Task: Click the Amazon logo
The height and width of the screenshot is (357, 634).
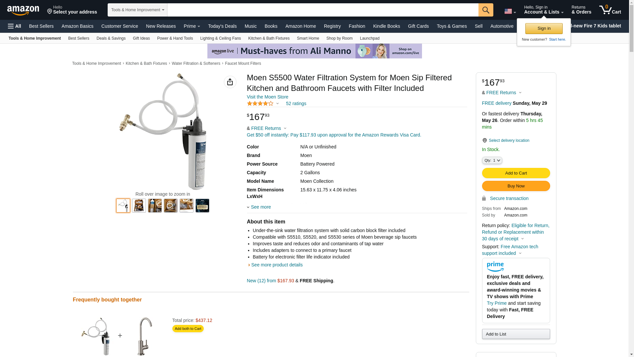Action: pos(23,10)
